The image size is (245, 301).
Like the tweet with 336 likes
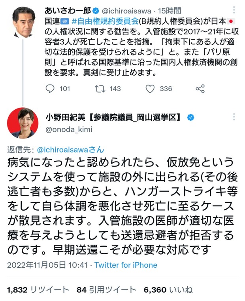pyautogui.click(x=150, y=89)
